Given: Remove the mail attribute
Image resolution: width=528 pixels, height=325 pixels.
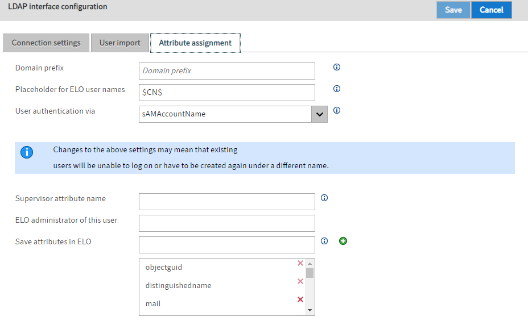Looking at the screenshot, I should pos(300,299).
